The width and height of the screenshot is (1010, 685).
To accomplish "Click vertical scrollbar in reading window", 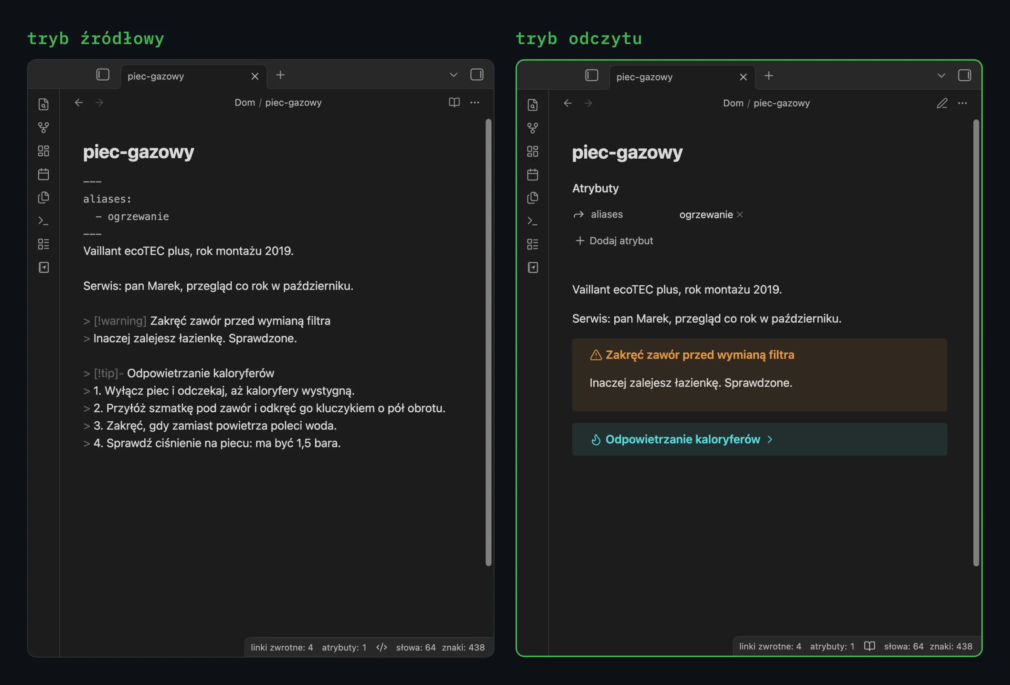I will tap(976, 343).
